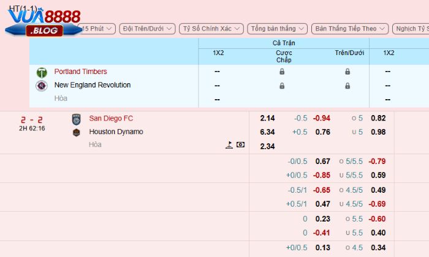429x257 pixels.
Task: Click the New England Revolution team crest
Action: coord(42,86)
